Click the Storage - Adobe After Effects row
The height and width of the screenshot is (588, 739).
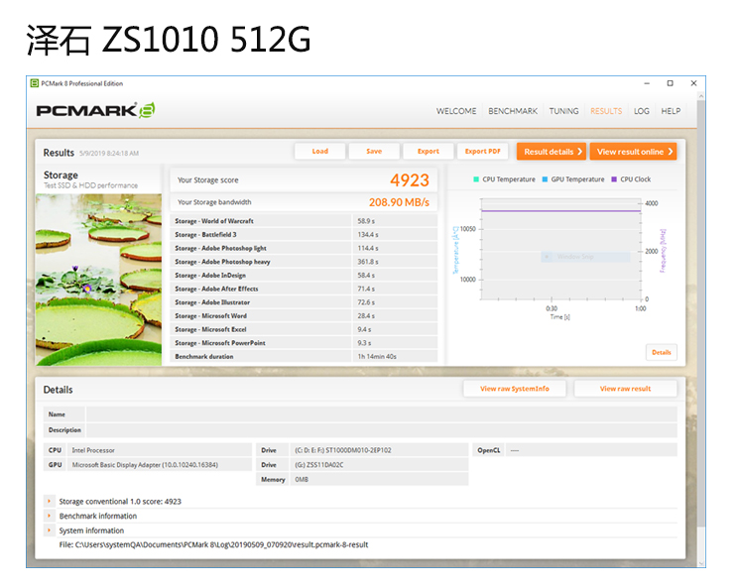304,289
